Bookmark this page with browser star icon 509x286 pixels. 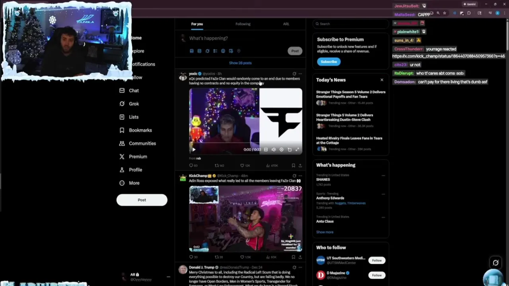[x=445, y=13]
